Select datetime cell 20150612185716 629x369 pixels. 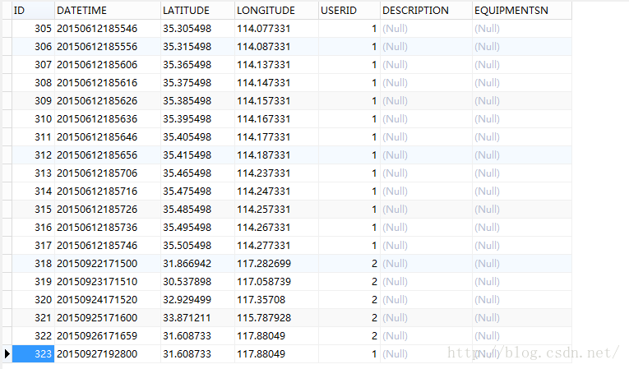[x=108, y=191]
